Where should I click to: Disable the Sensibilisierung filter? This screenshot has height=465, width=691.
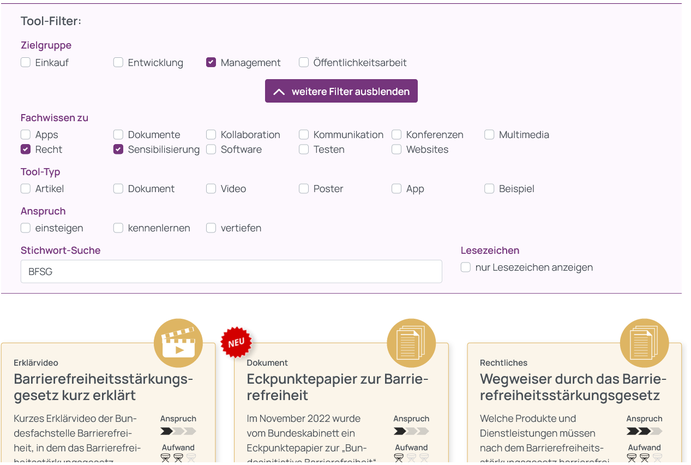click(x=118, y=149)
